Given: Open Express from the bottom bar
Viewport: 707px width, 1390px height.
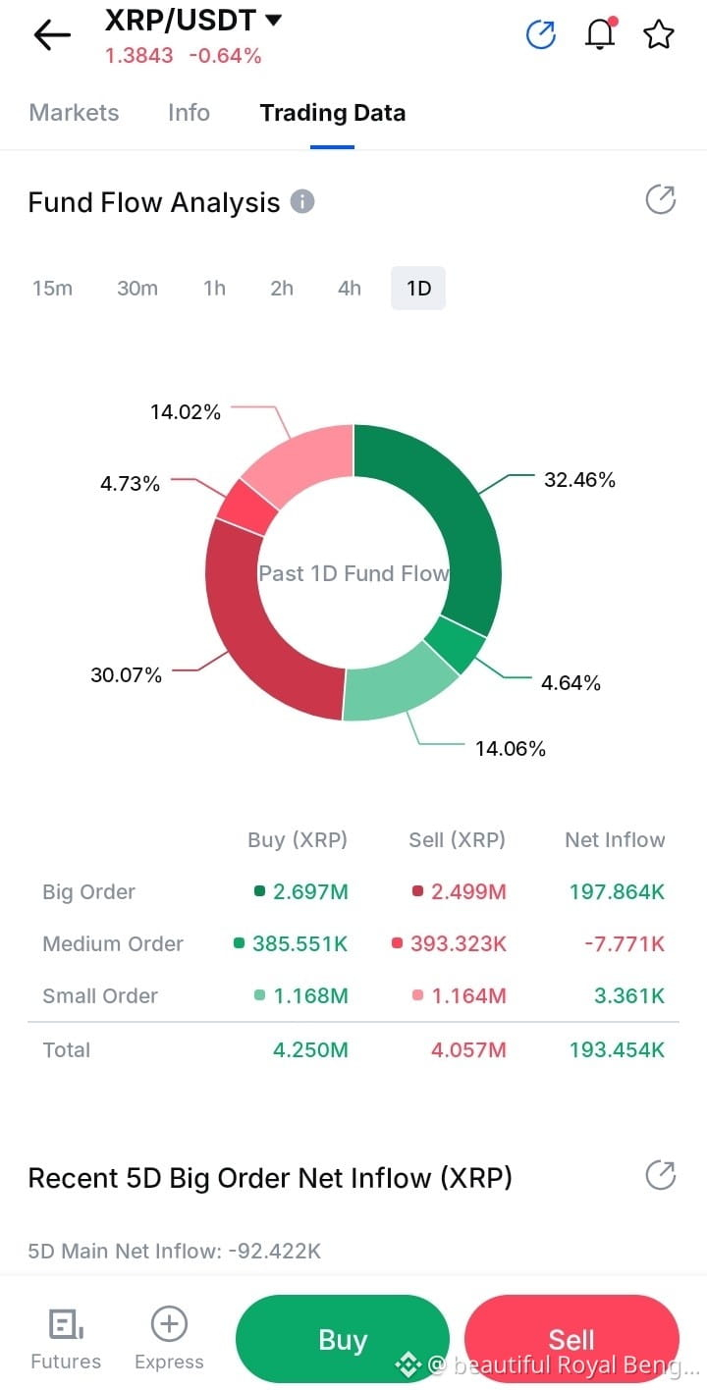Looking at the screenshot, I should pyautogui.click(x=169, y=1340).
